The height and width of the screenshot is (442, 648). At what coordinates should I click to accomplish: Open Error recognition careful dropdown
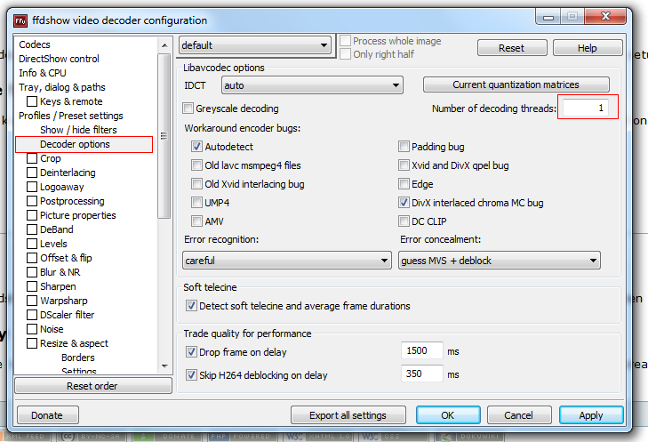287,261
